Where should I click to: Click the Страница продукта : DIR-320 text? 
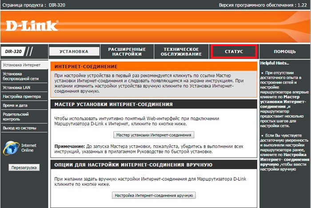[x=33, y=5]
